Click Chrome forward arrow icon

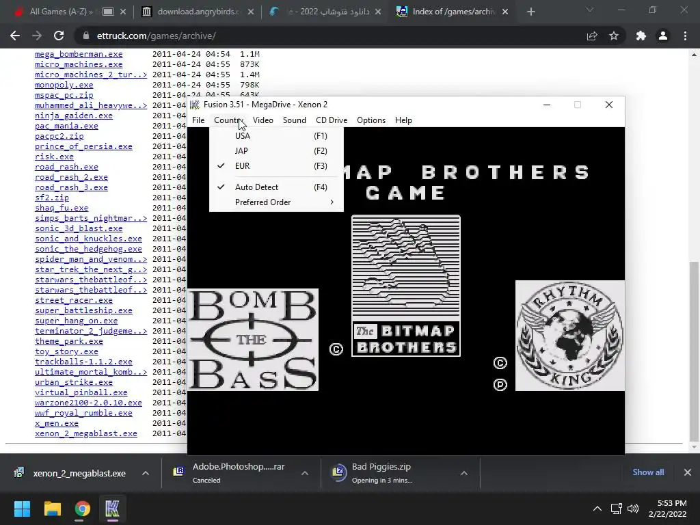(37, 36)
